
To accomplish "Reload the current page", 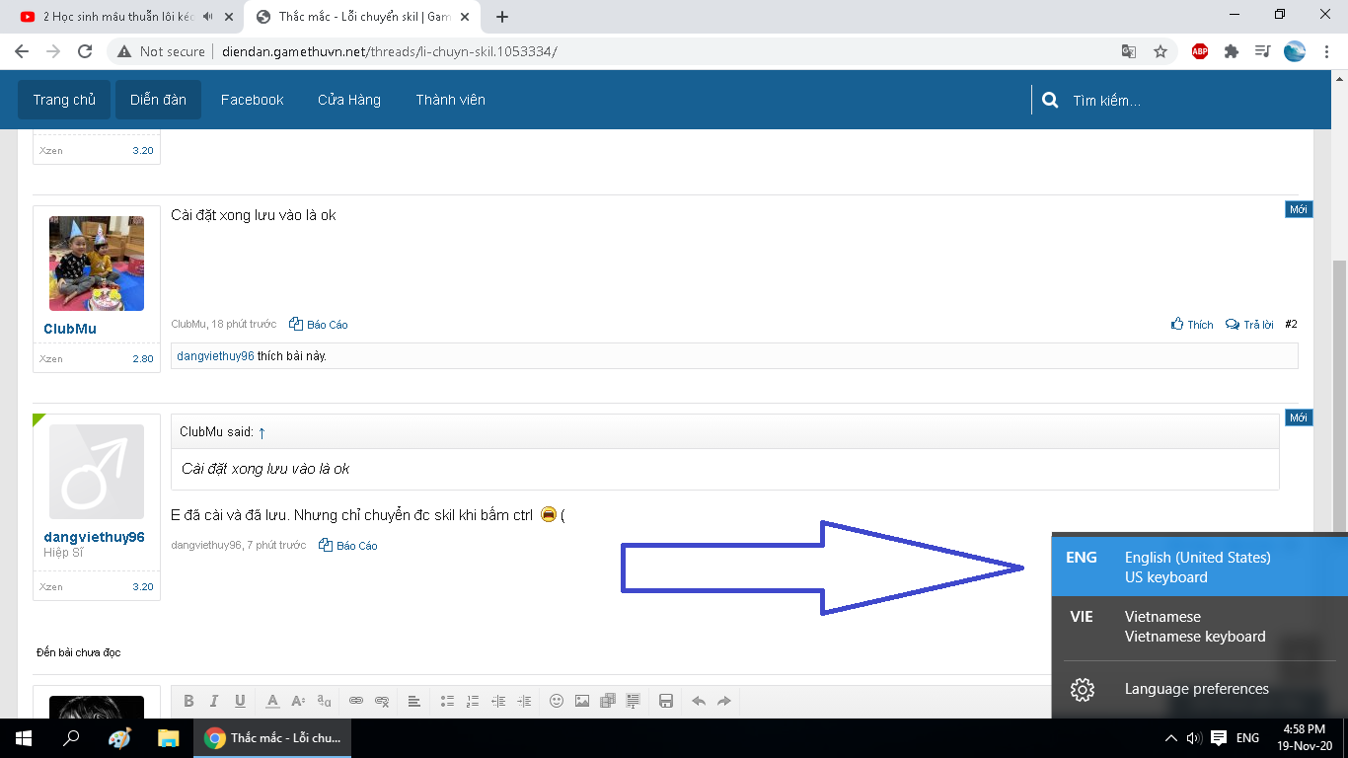I will (x=85, y=51).
